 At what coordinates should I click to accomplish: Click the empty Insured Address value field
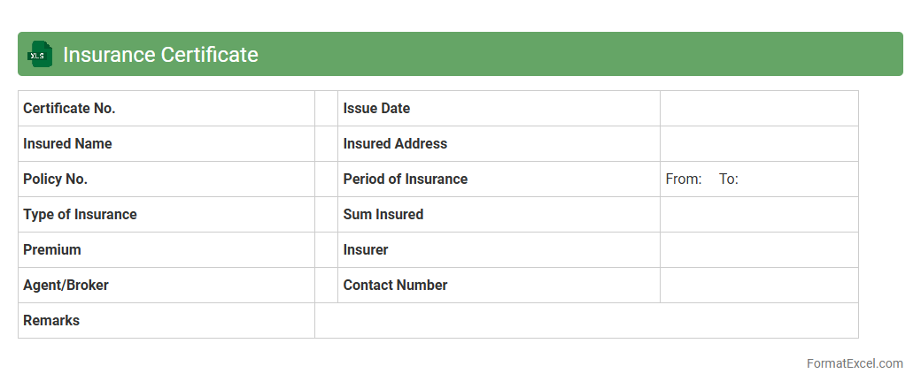759,144
